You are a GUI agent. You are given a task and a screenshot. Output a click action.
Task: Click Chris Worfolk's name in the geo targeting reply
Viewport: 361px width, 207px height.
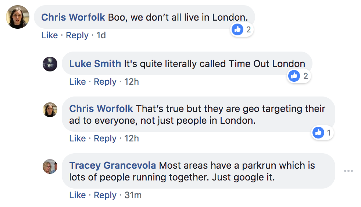point(101,109)
